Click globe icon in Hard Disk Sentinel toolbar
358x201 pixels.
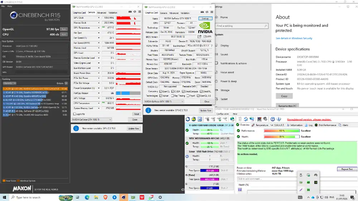click(232, 119)
